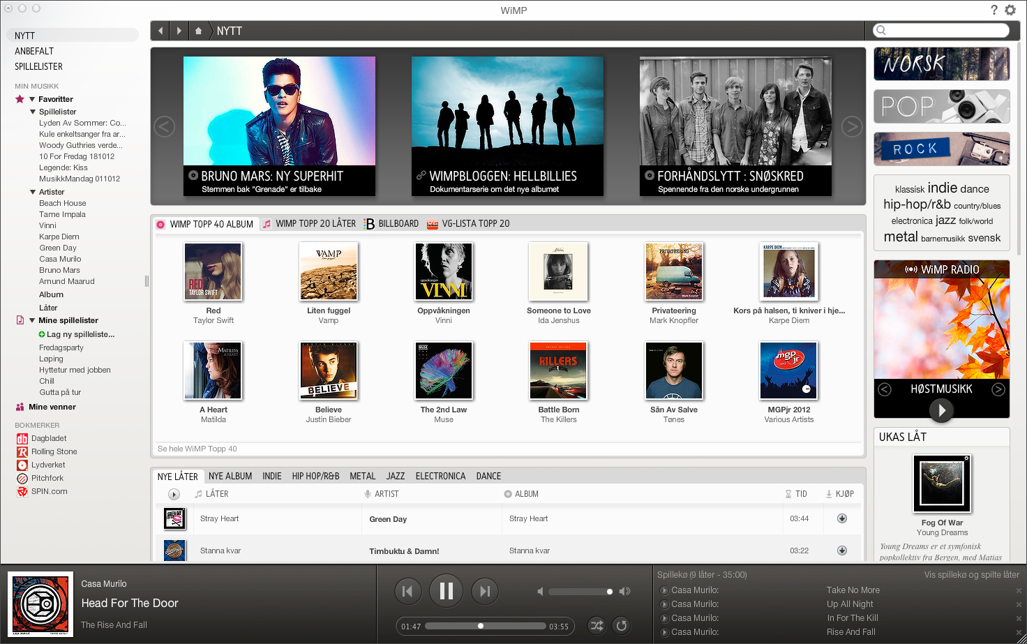Collapse the Mine spillelister section

pyautogui.click(x=32, y=320)
